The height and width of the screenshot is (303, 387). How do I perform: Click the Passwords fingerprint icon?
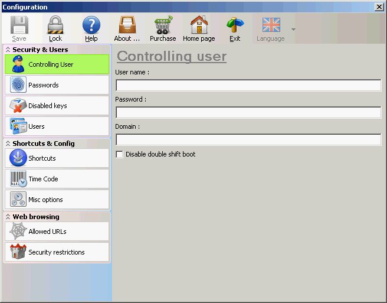click(x=18, y=84)
